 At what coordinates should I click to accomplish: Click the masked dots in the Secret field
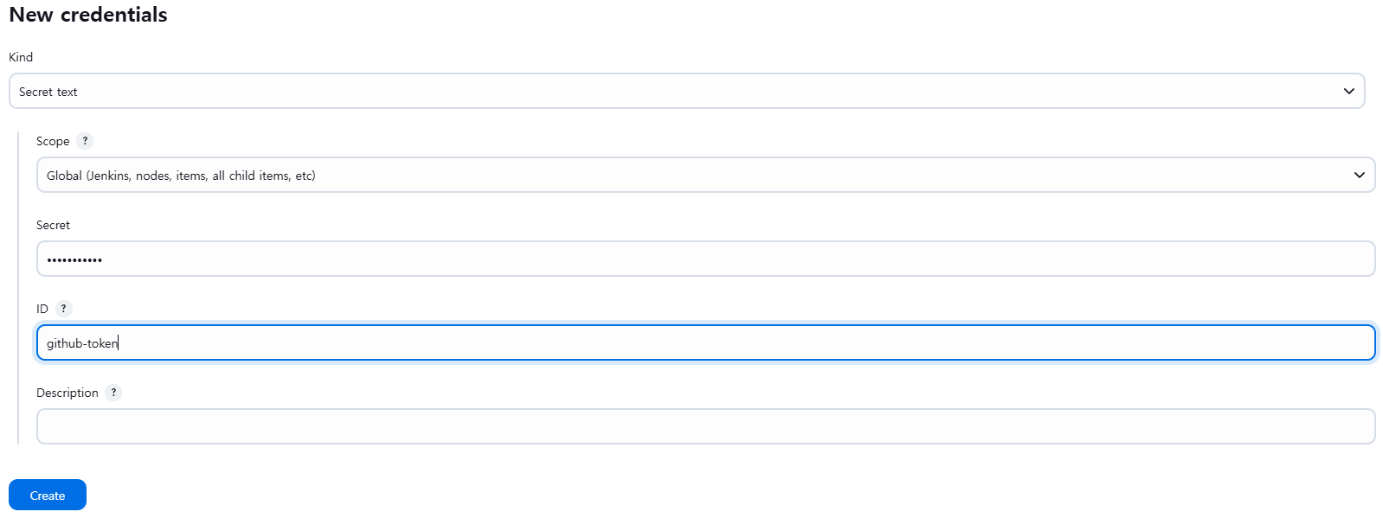pyautogui.click(x=74, y=259)
